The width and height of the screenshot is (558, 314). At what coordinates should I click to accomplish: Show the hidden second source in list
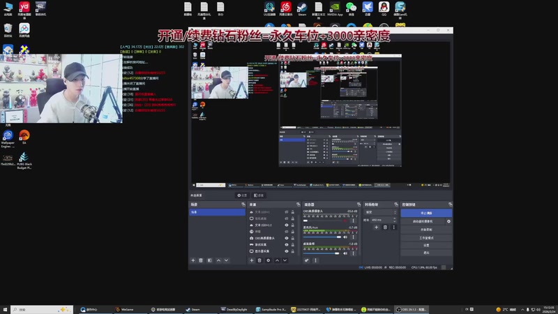[x=287, y=218]
